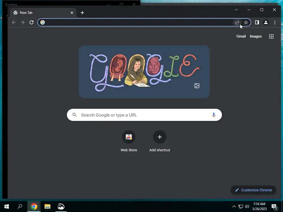283x212 pixels.
Task: Click the forward navigation arrow
Action: (x=23, y=22)
